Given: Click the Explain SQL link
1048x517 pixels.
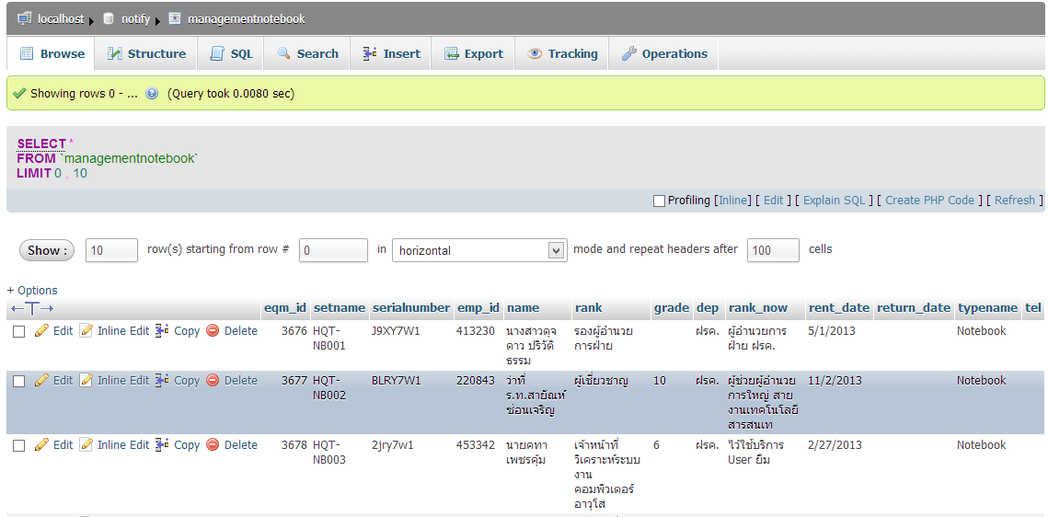Looking at the screenshot, I should [x=834, y=201].
